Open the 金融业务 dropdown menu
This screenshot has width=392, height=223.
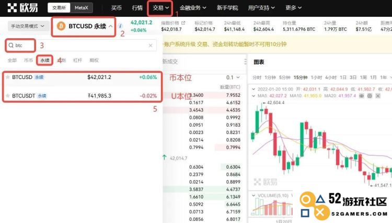(x=193, y=8)
